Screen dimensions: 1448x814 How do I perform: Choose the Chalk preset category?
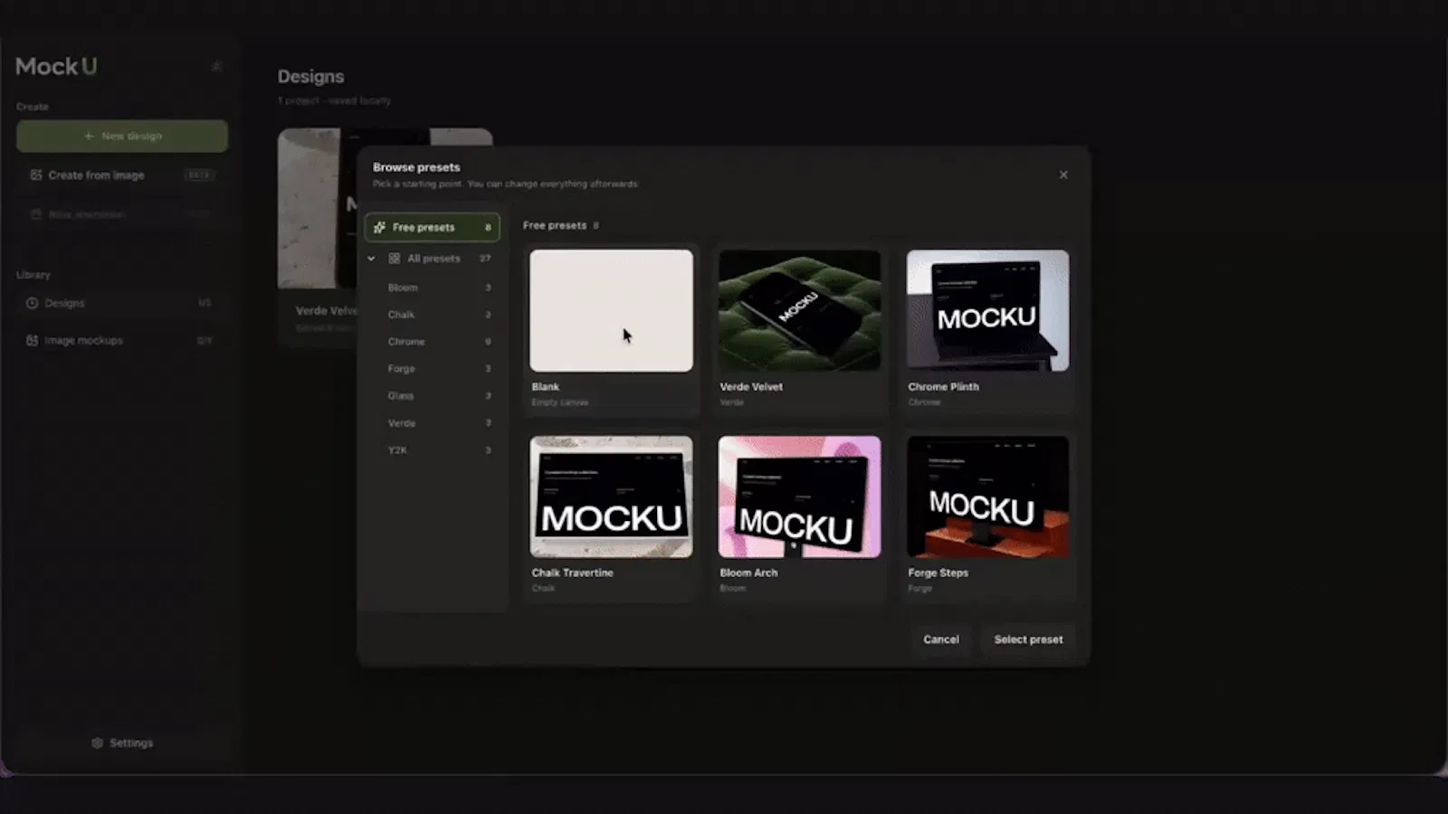pos(438,315)
